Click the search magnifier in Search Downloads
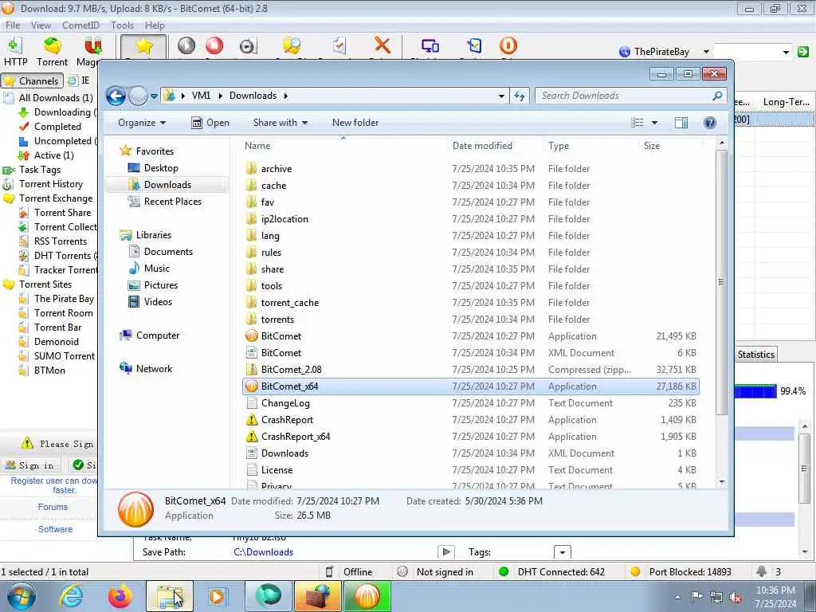 (x=717, y=96)
